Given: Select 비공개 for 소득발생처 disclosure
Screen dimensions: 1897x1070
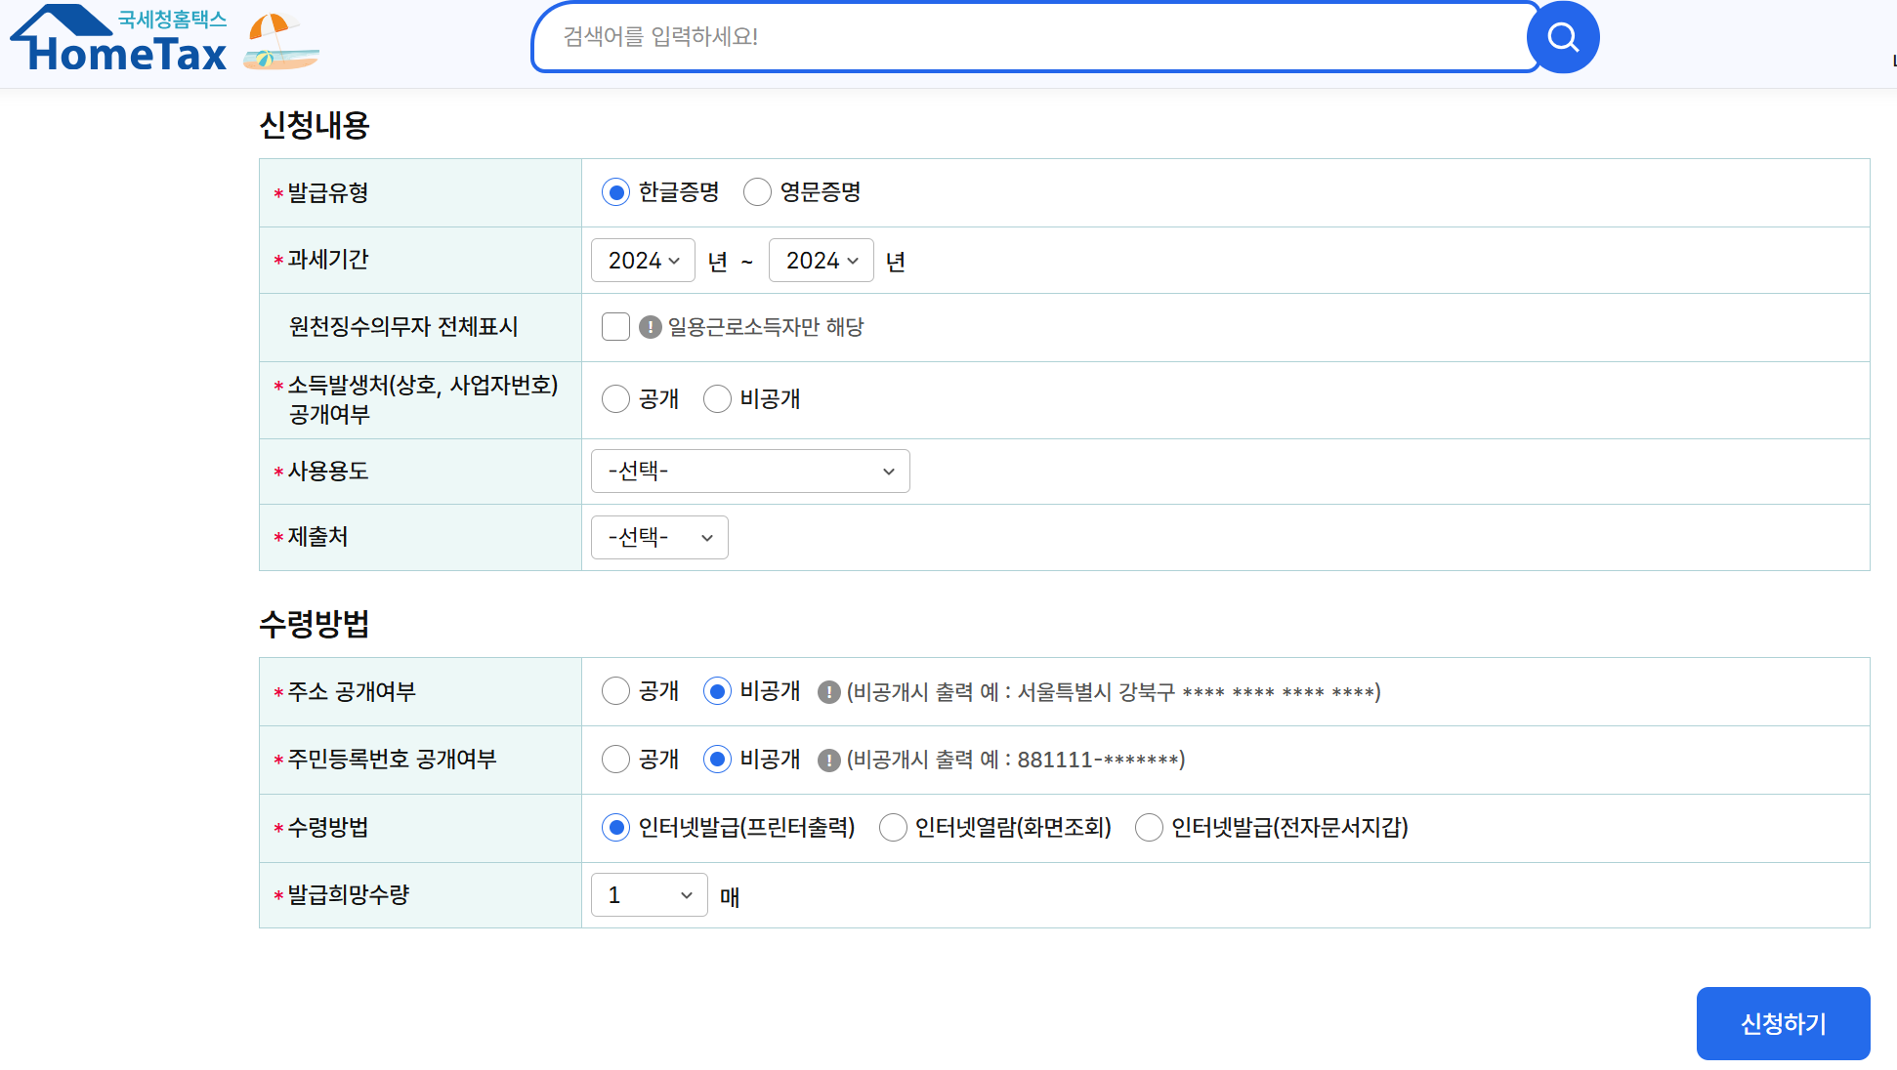Looking at the screenshot, I should pos(718,399).
